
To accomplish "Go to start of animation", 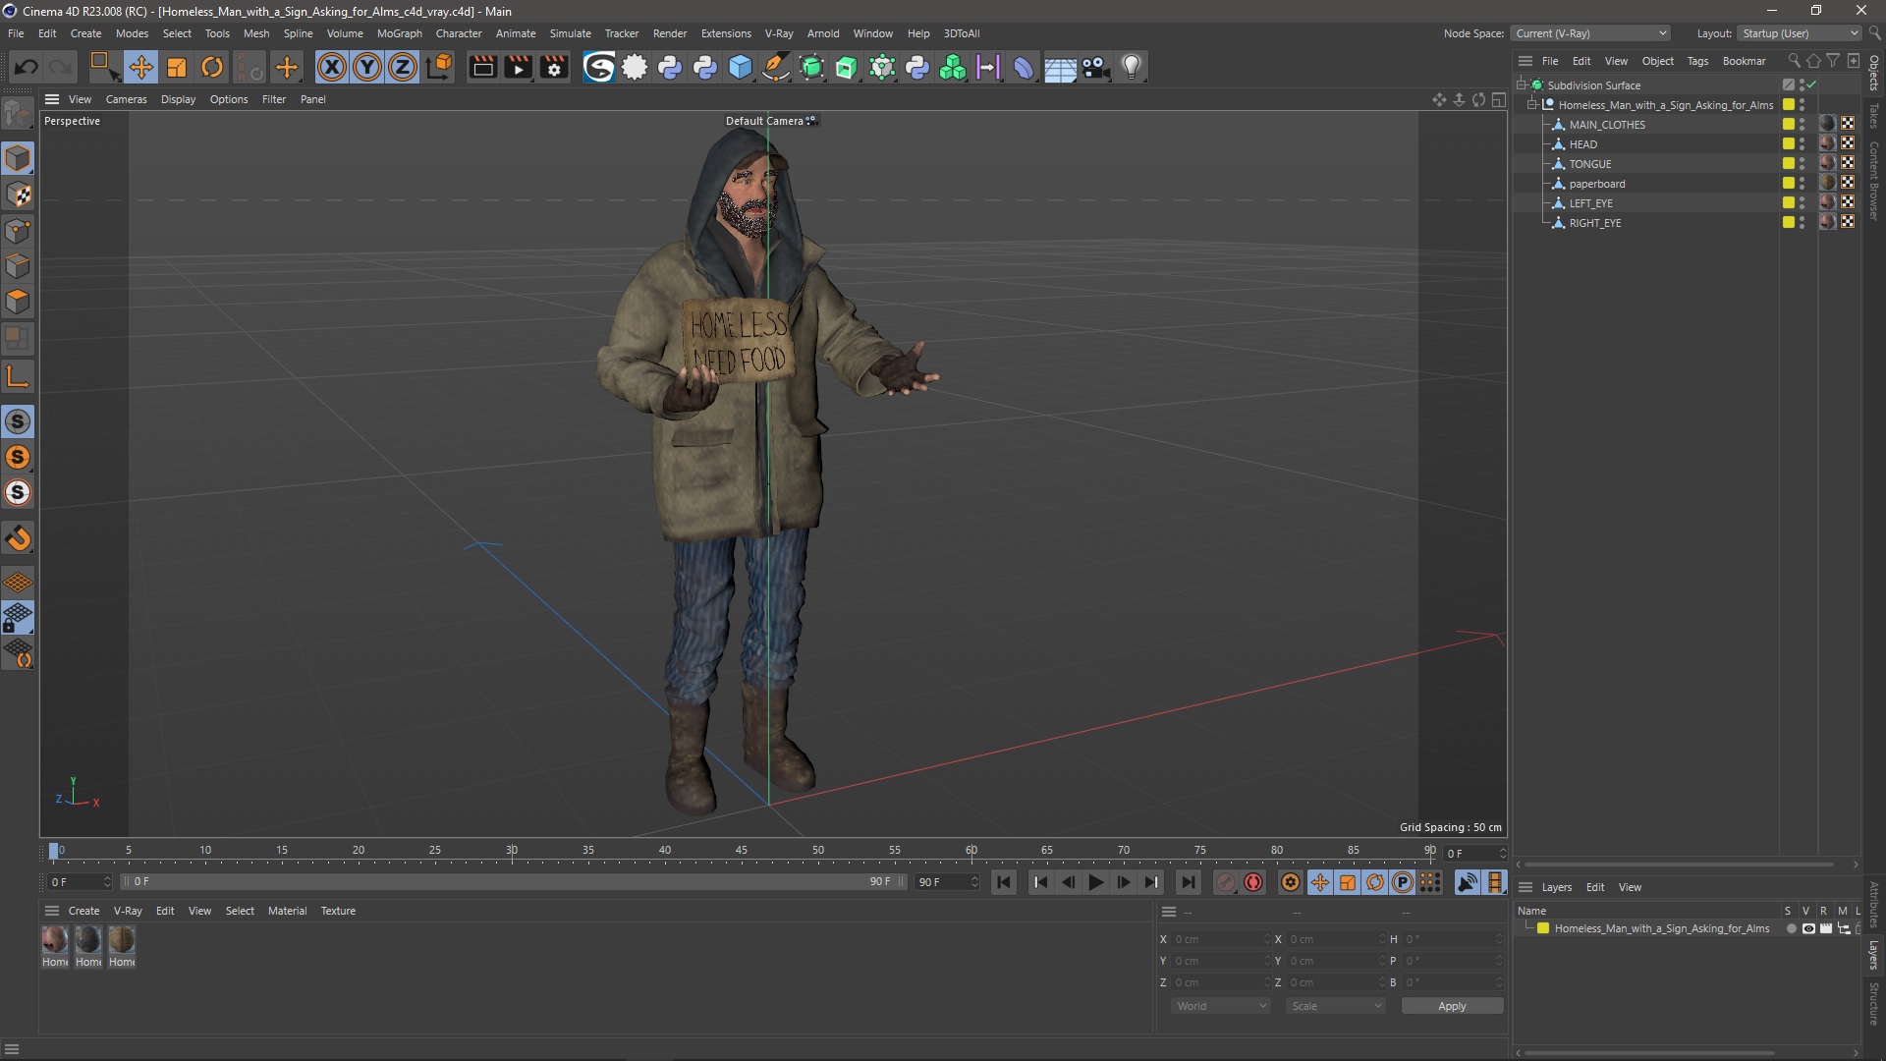I will tap(1004, 882).
